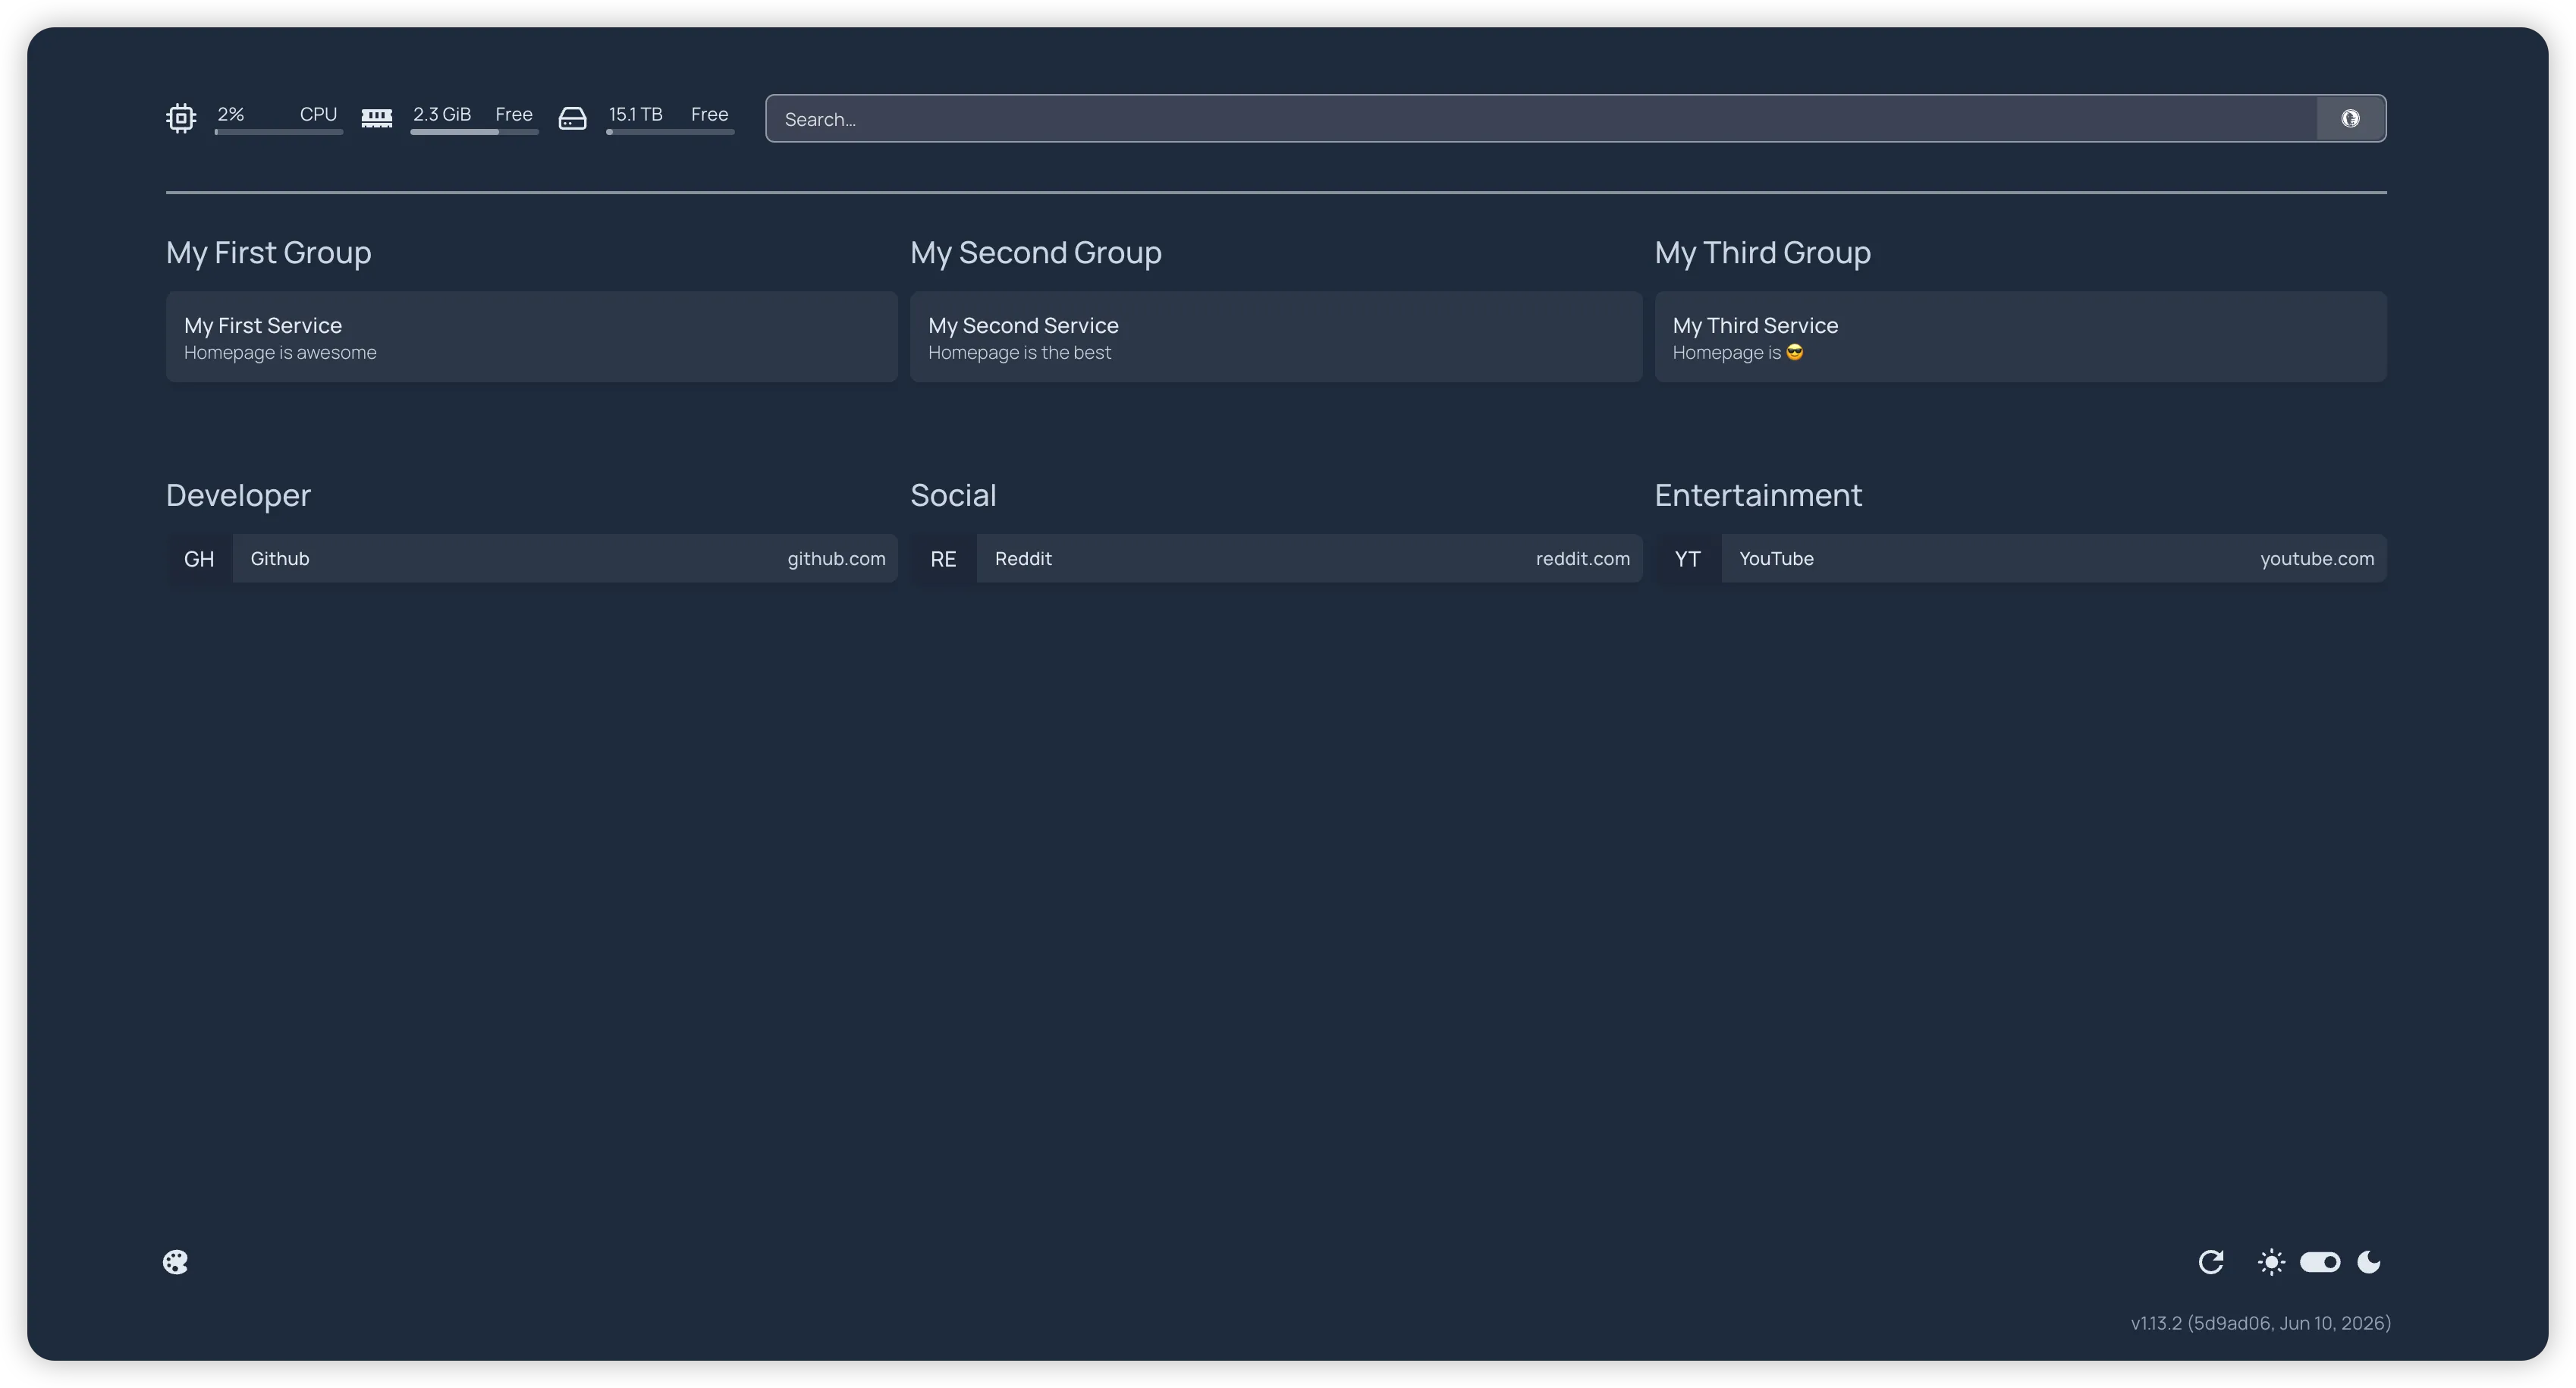Click the version text v1.13.2
2576x1388 pixels.
click(x=2261, y=1323)
